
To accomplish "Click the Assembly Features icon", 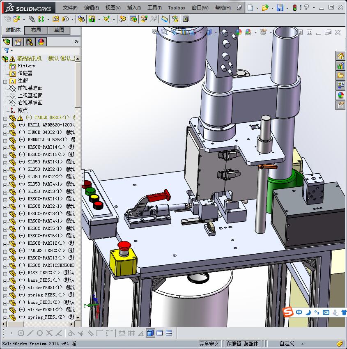I will tap(92, 19).
